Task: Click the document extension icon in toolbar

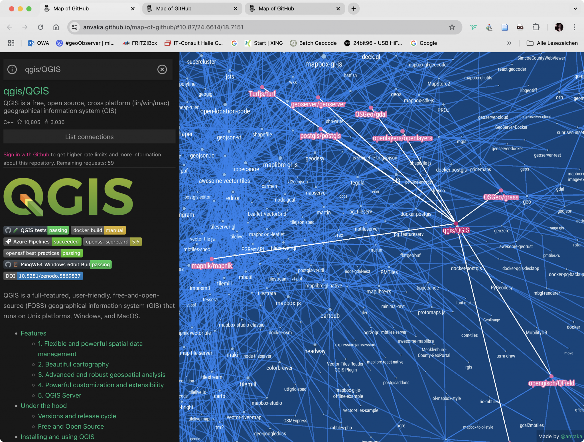Action: point(504,27)
